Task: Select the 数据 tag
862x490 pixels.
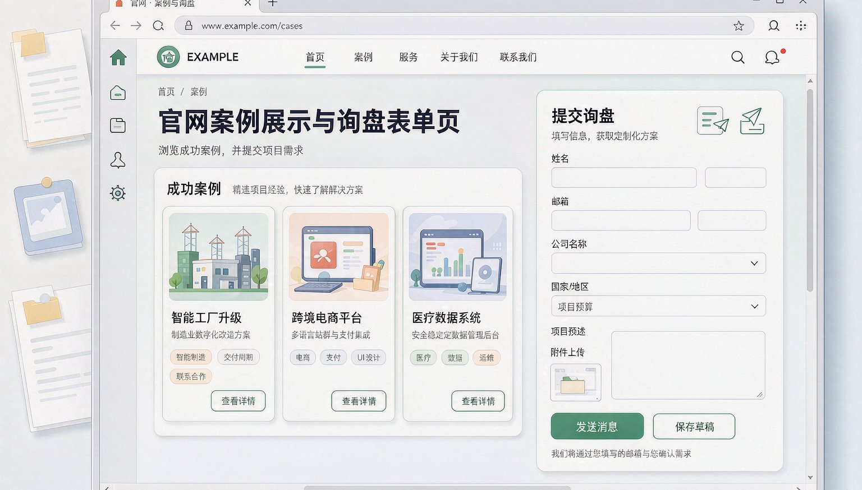Action: pos(455,358)
